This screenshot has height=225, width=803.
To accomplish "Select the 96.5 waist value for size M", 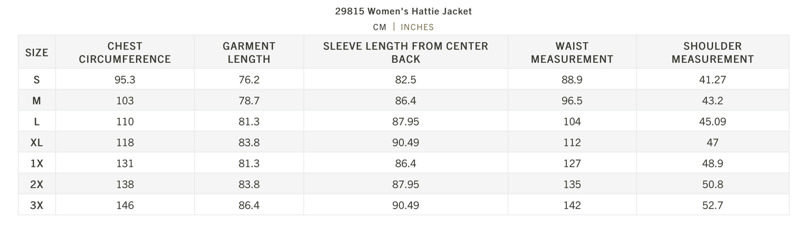I will (x=572, y=101).
